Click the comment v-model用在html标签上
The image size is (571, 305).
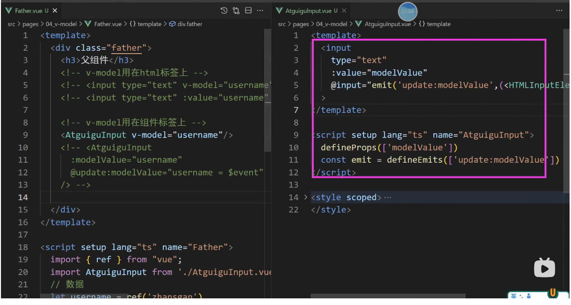point(134,73)
